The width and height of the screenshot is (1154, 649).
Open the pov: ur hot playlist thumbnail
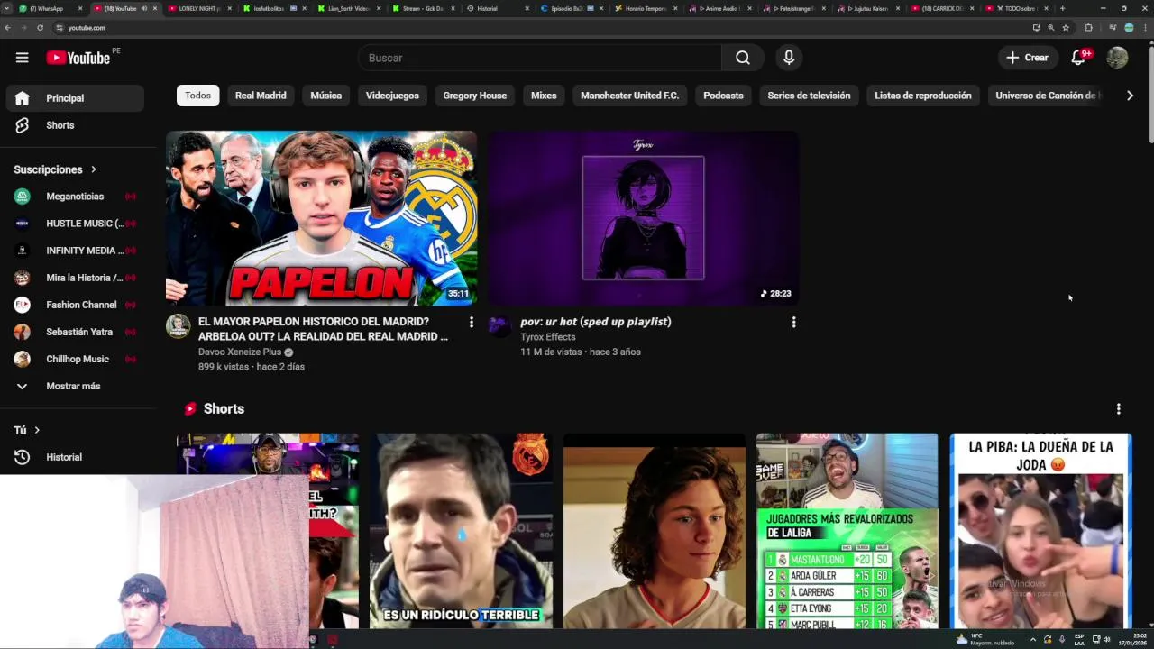pos(643,218)
